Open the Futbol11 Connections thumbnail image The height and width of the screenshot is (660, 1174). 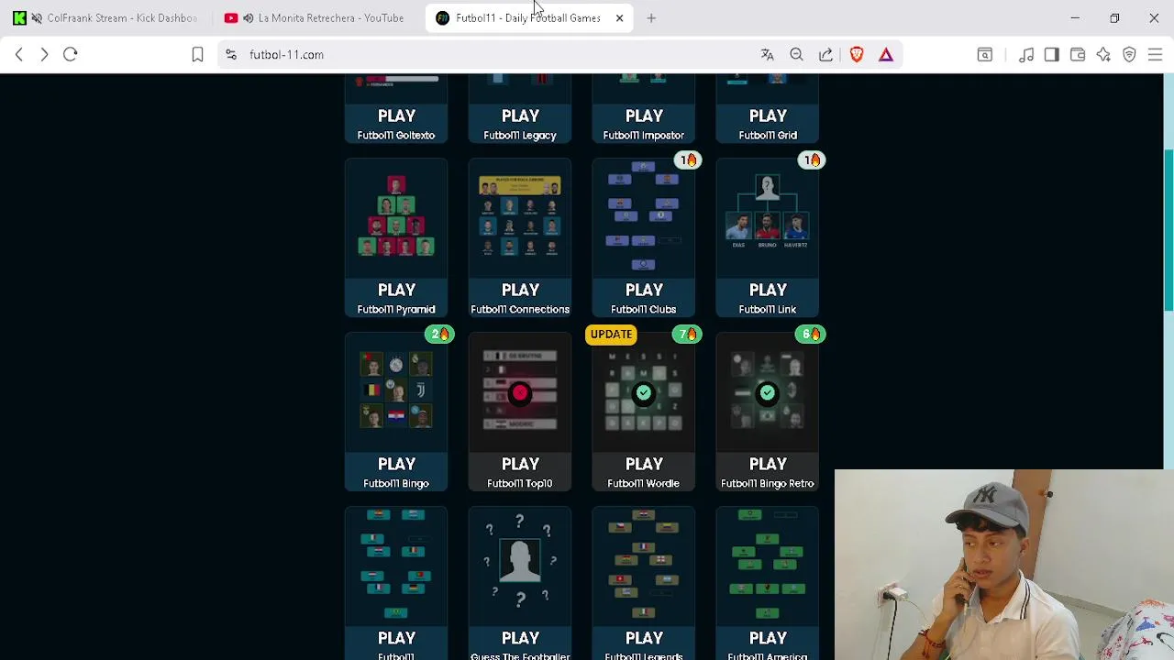click(520, 217)
